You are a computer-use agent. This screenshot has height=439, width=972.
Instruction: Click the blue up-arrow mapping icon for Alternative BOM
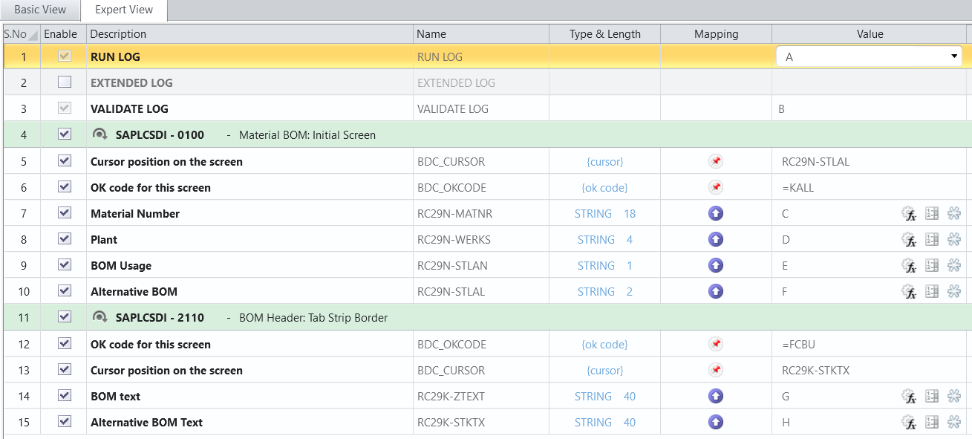tap(715, 292)
